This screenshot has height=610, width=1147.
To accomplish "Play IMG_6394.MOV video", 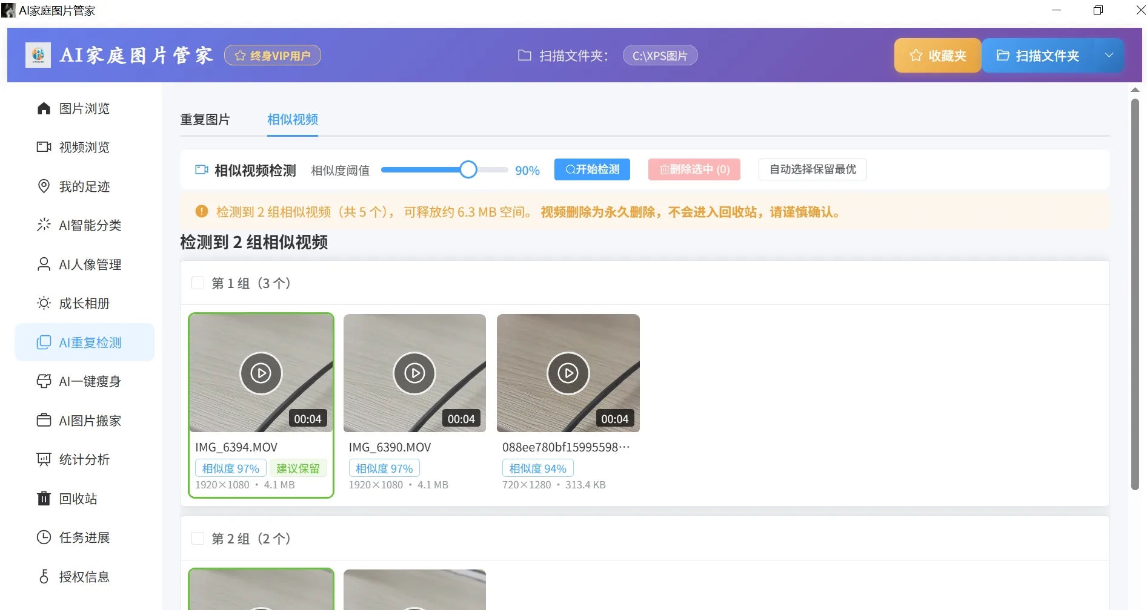I will tap(261, 373).
